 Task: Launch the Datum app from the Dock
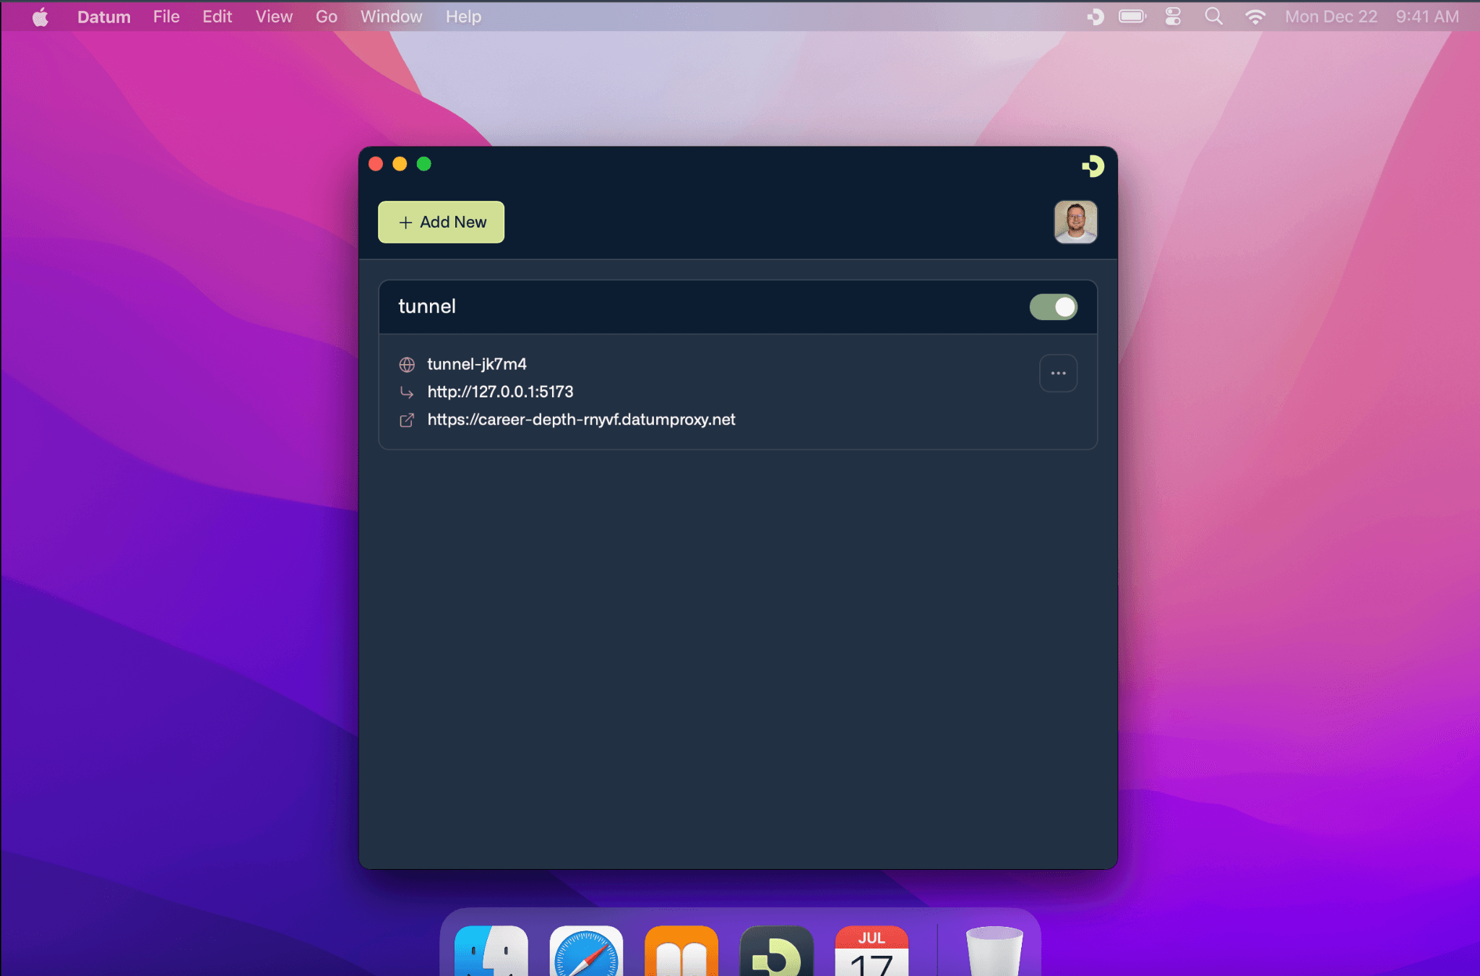[x=775, y=955]
